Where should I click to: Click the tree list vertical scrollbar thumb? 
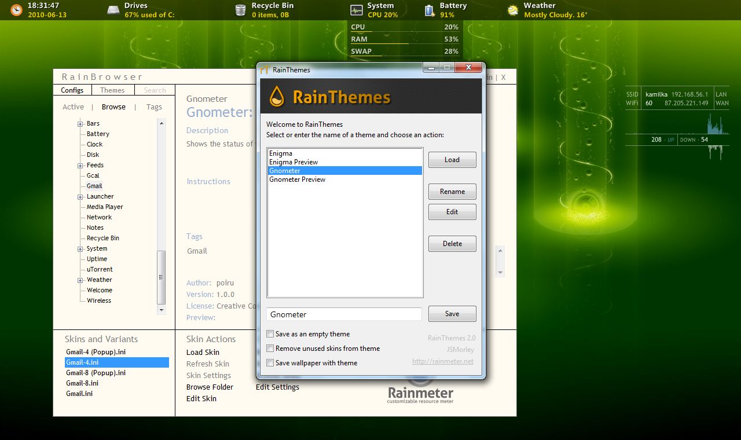[x=162, y=277]
